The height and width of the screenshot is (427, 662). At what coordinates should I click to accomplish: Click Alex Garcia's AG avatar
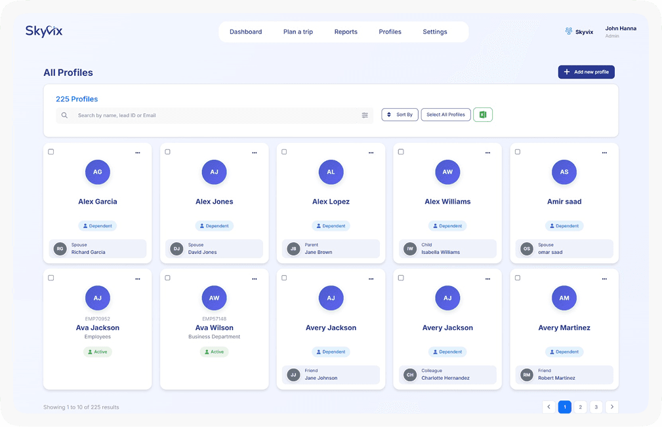[x=97, y=172]
